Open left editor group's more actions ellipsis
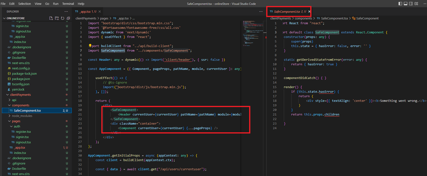The height and width of the screenshot is (176, 427). point(261,12)
